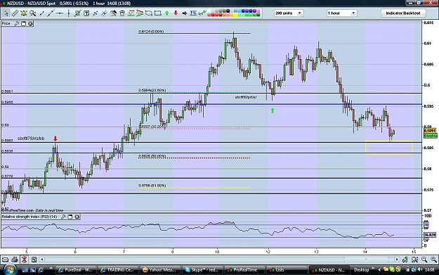Image resolution: width=439 pixels, height=275 pixels.
Task: Select the arrow pointer tool
Action: click(x=6, y=13)
